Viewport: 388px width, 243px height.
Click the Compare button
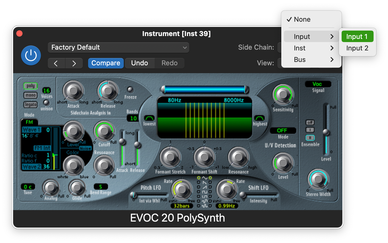[x=106, y=63]
